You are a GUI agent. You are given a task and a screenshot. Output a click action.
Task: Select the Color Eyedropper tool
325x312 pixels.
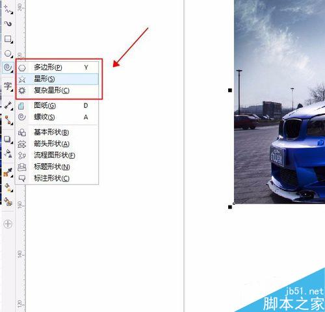tap(8, 173)
